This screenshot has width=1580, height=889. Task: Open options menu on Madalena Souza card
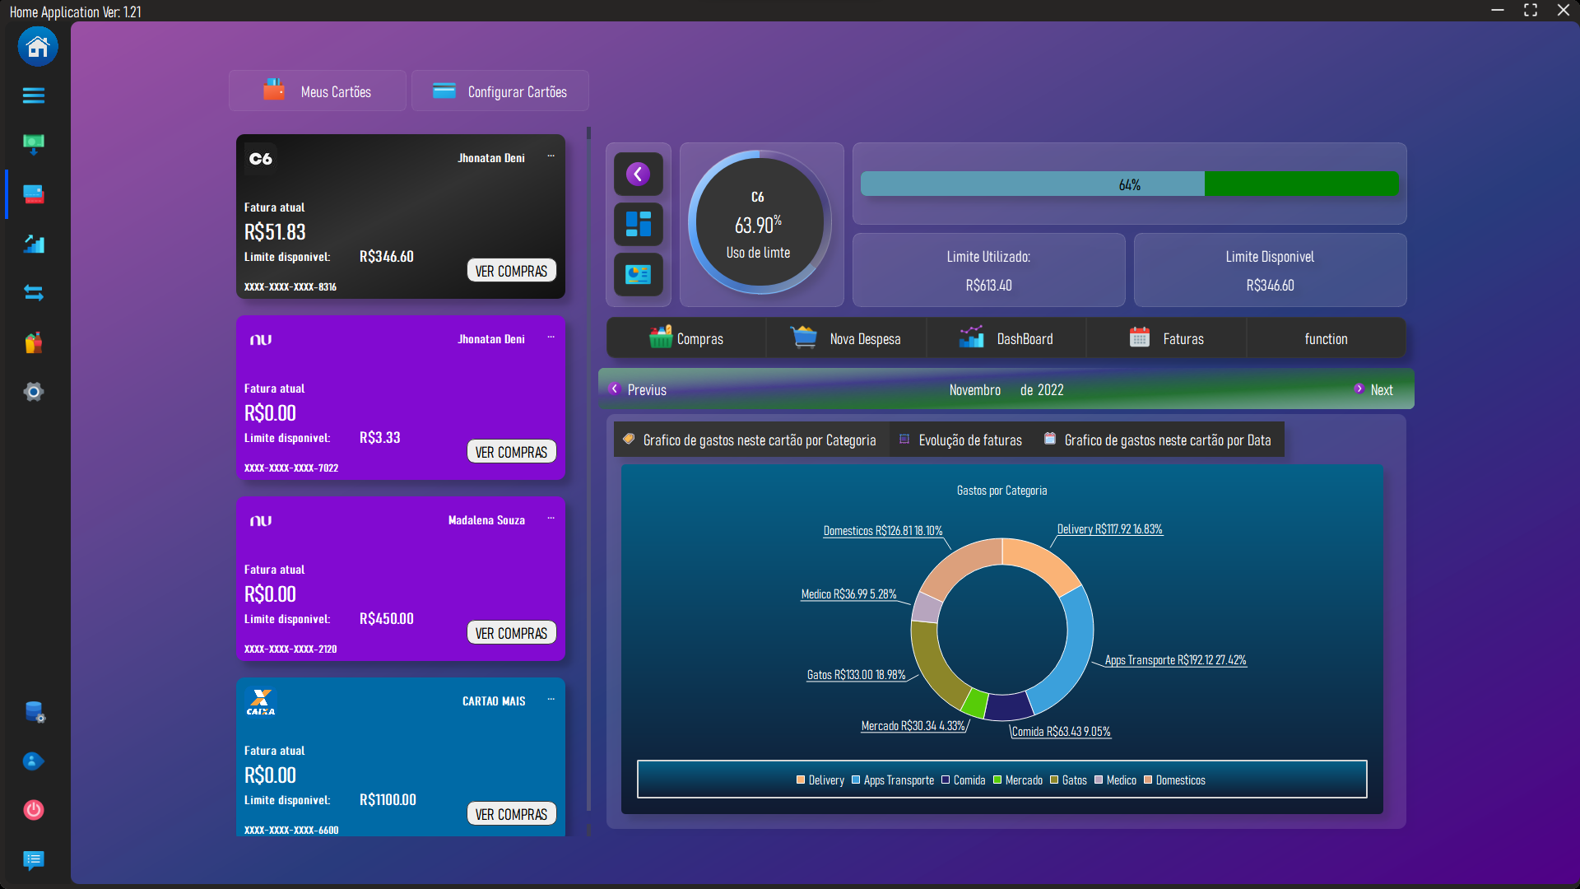pos(551,518)
